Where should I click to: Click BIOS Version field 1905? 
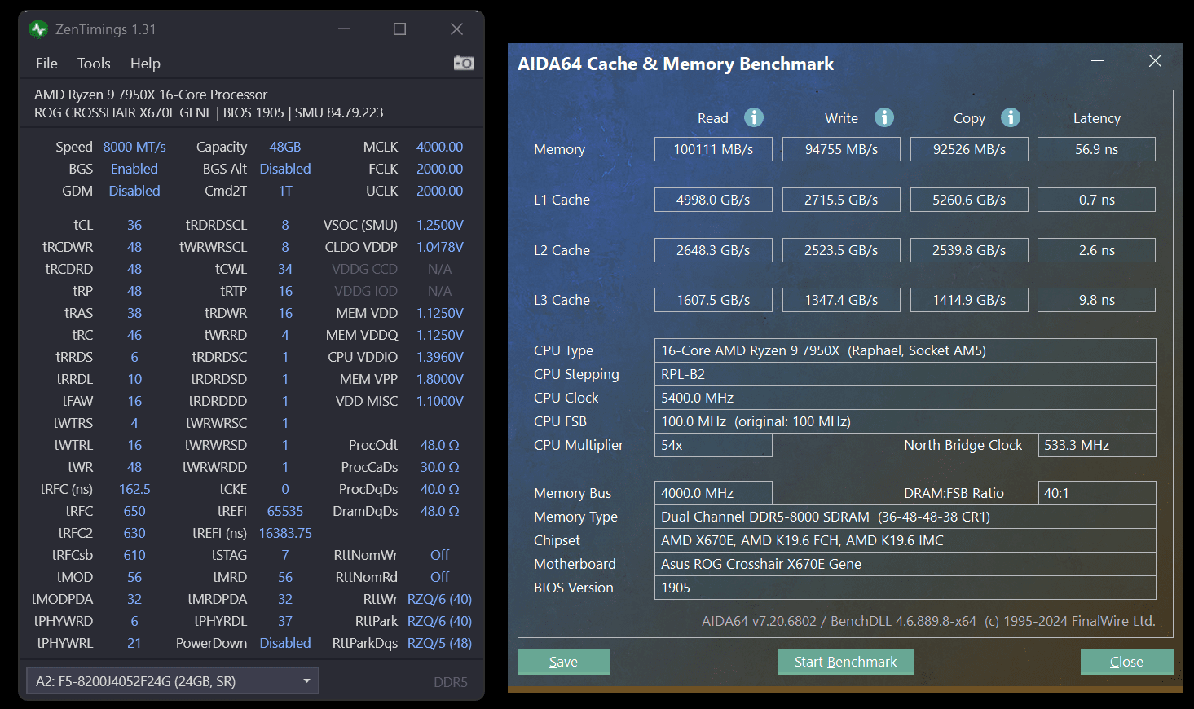pyautogui.click(x=905, y=588)
